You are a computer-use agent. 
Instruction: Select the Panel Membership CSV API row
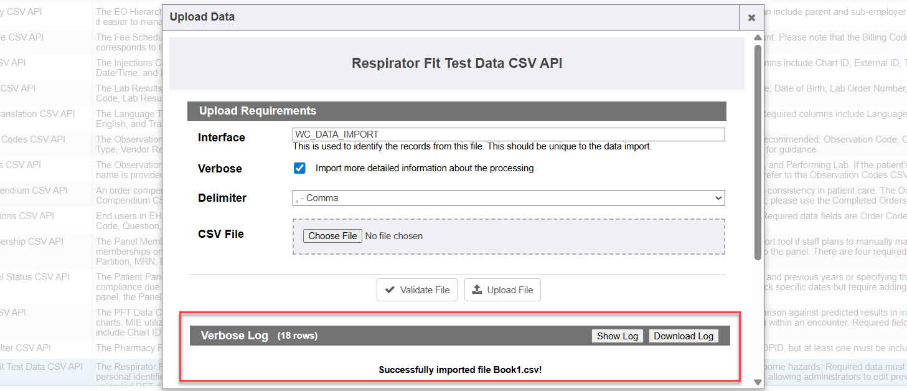[x=31, y=242]
